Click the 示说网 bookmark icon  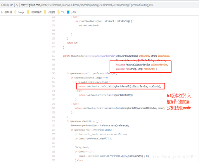coord(68,12)
